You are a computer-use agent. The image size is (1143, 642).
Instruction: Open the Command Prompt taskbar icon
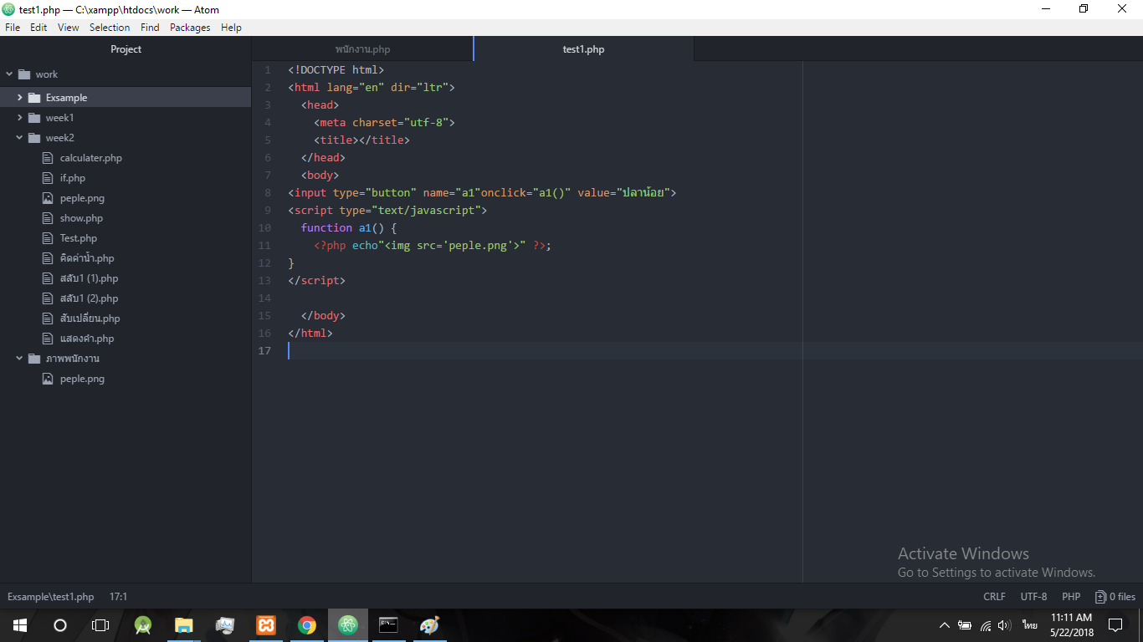[x=388, y=625]
